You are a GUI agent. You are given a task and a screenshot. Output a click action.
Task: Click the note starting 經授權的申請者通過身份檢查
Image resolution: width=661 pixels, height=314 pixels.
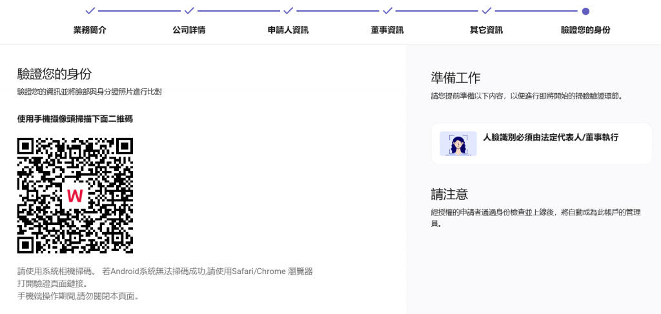click(536, 218)
